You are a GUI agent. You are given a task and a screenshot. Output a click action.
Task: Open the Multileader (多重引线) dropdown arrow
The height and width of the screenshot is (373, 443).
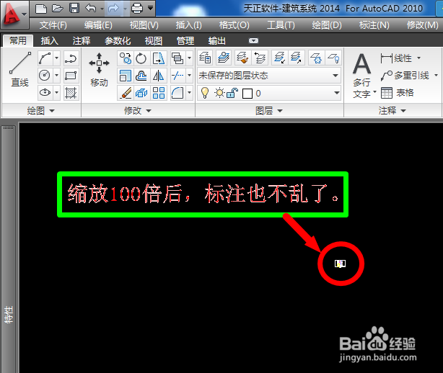coord(436,76)
